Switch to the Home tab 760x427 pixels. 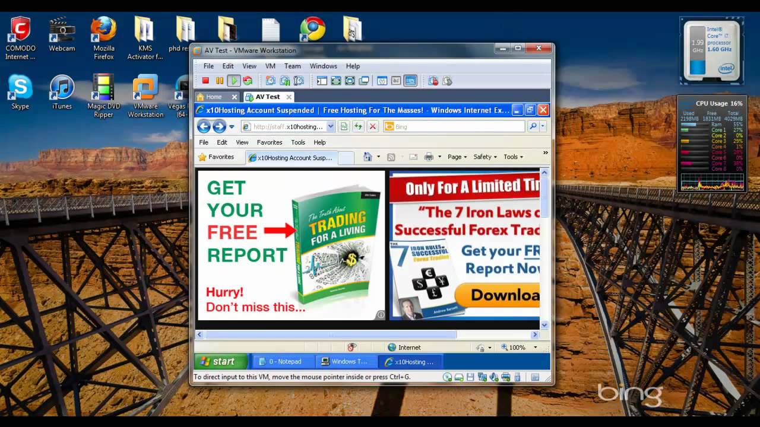pos(214,97)
